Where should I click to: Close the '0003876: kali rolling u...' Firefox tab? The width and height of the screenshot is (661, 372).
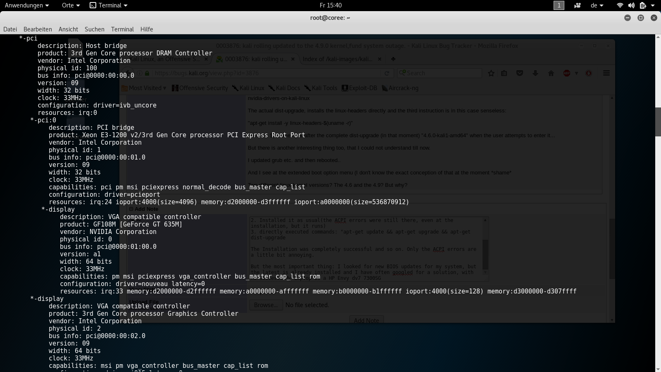293,59
